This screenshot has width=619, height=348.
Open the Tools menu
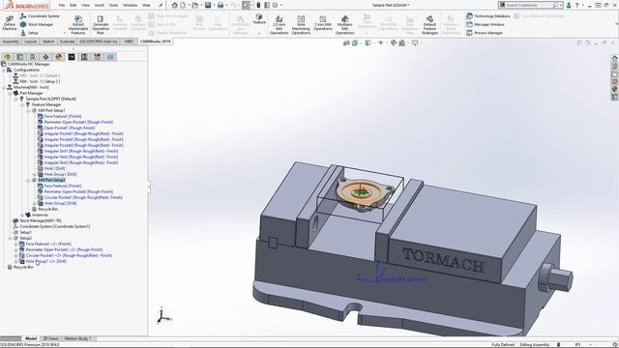(114, 5)
